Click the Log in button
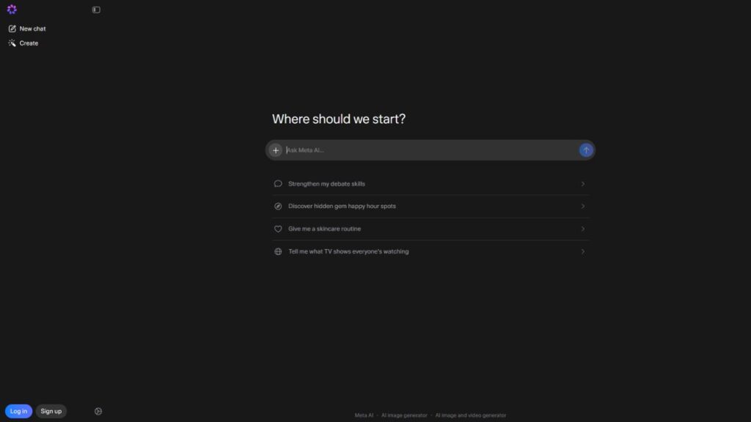Screen dimensions: 751x422 [18, 411]
